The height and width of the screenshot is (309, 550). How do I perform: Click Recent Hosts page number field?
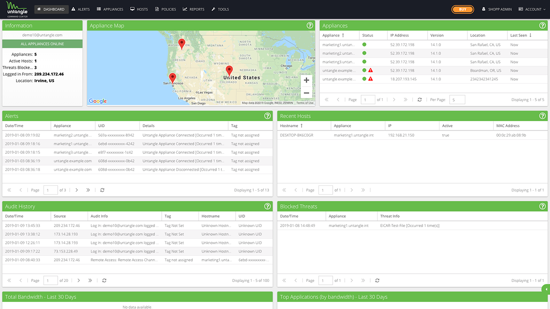(325, 190)
